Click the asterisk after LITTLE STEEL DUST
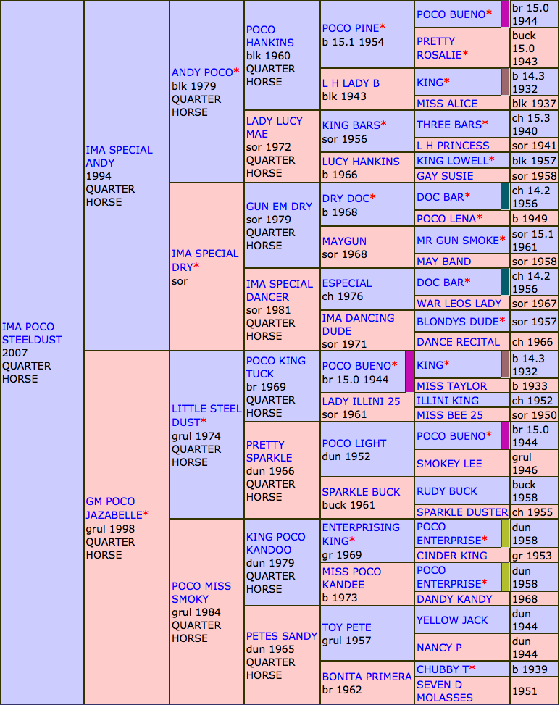Viewport: 560px width, 705px height. pyautogui.click(x=204, y=422)
